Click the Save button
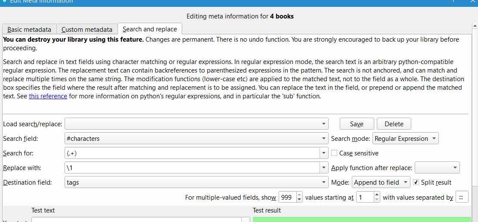The image size is (478, 222). click(x=357, y=124)
